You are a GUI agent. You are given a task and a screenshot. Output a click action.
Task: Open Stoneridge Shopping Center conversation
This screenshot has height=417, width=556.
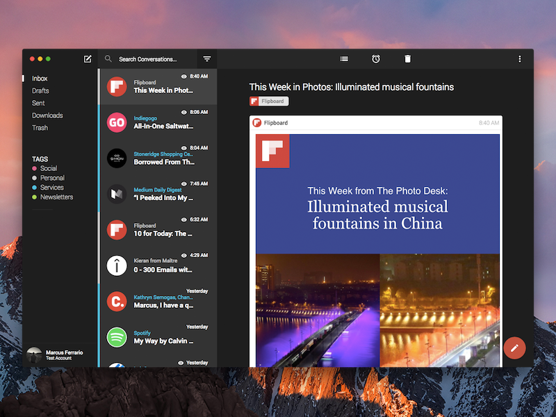click(x=158, y=158)
